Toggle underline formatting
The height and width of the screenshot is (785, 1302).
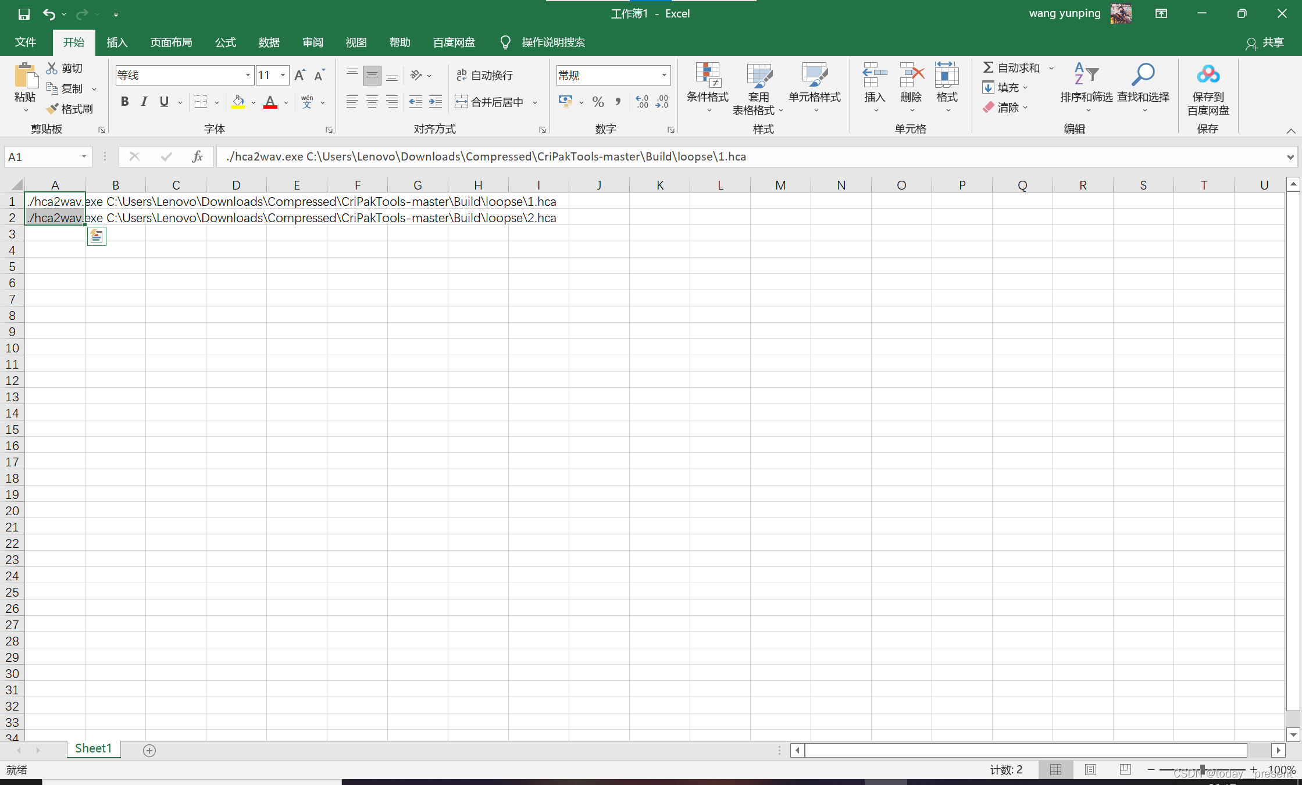coord(164,102)
